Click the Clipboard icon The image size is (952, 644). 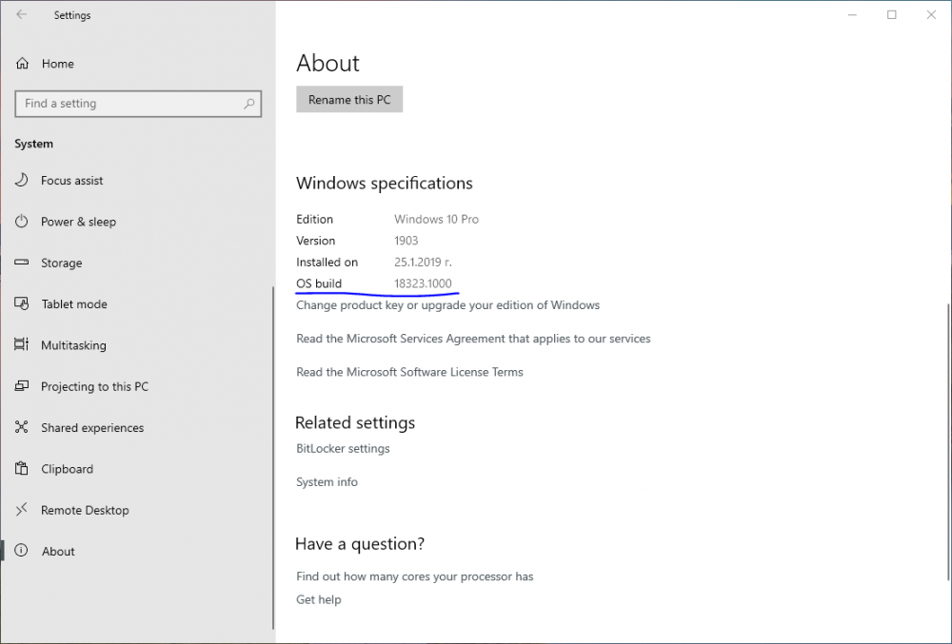[21, 468]
